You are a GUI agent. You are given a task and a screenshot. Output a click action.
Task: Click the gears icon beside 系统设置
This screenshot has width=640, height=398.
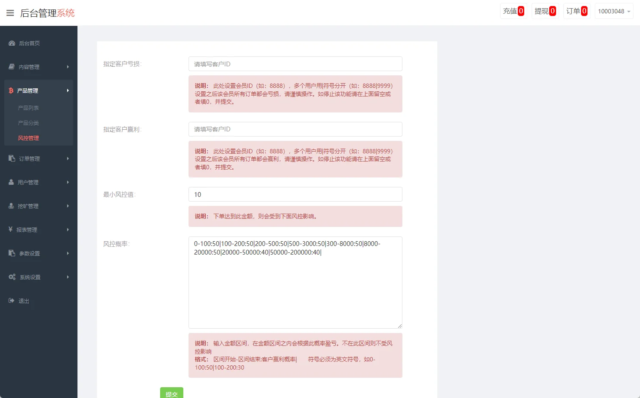point(12,277)
